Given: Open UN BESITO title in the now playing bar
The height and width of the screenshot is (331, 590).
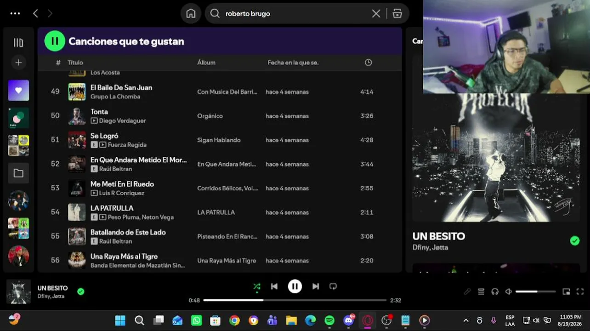Looking at the screenshot, I should point(52,288).
